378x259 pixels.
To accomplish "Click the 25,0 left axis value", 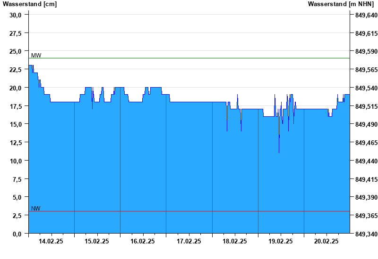I will (x=16, y=51).
